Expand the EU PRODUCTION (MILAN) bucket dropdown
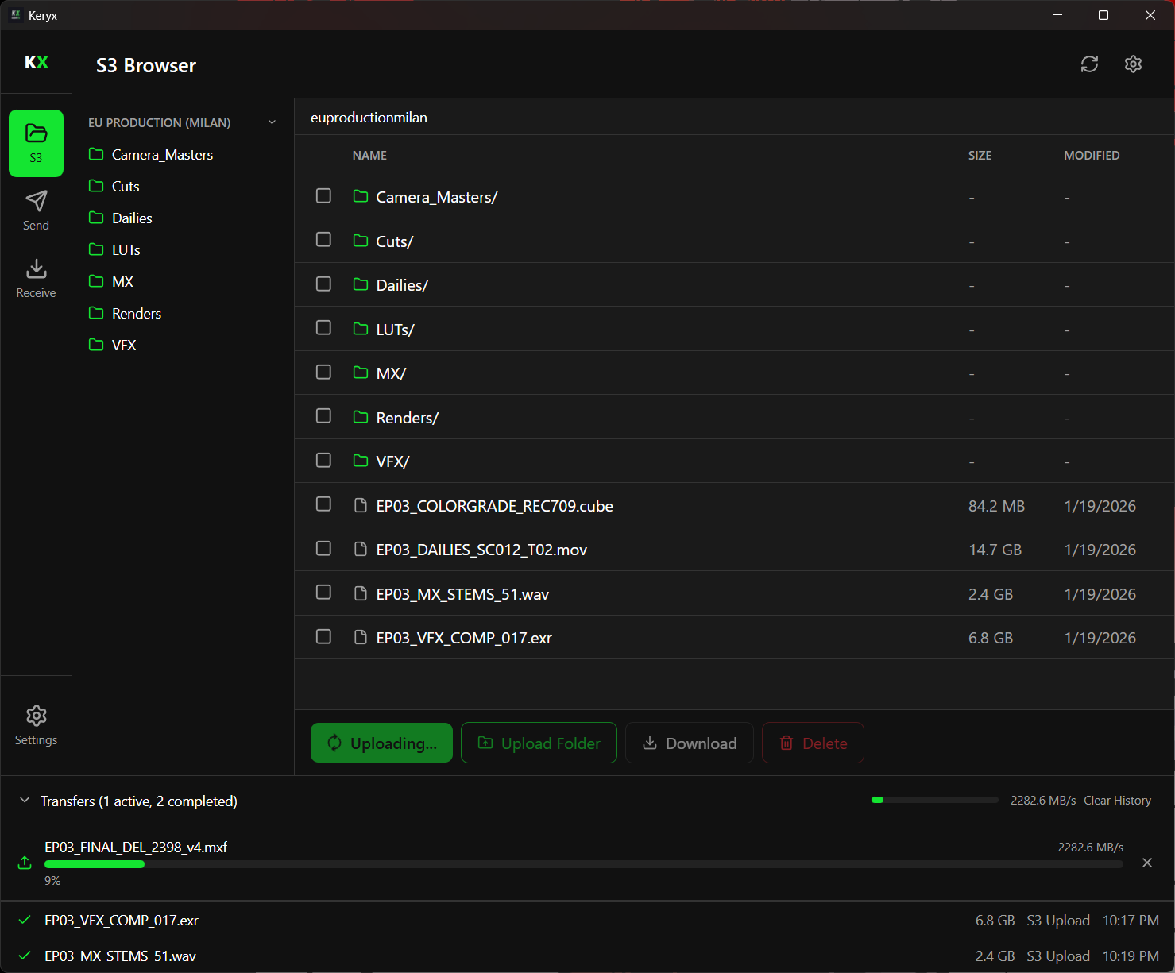The width and height of the screenshot is (1175, 973). click(272, 122)
